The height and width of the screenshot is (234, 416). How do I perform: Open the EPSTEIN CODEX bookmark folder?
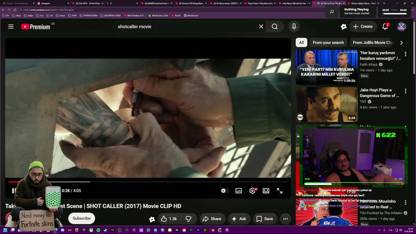89,16
